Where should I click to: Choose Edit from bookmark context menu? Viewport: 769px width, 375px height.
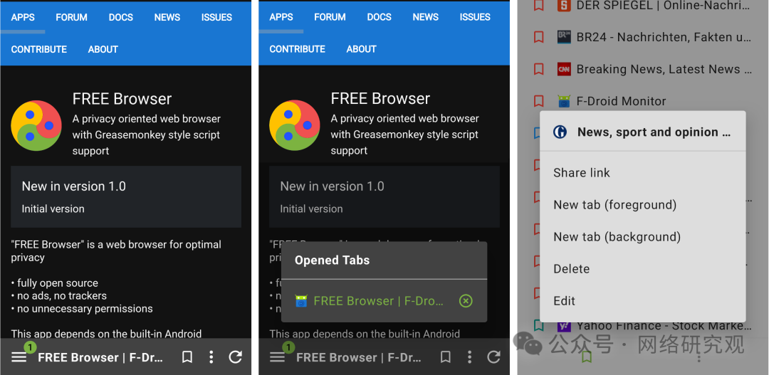tap(642, 300)
